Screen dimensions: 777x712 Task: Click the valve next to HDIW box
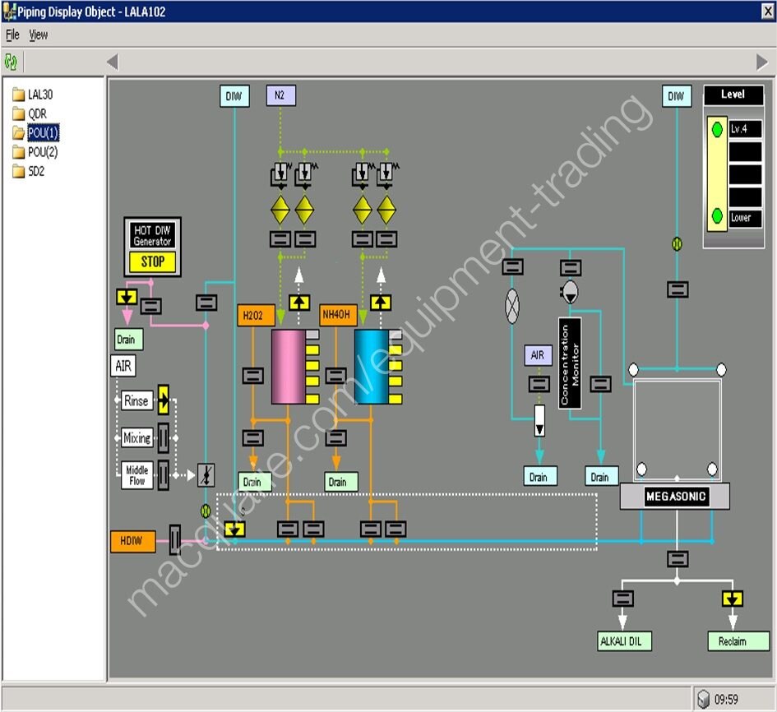[x=175, y=540]
